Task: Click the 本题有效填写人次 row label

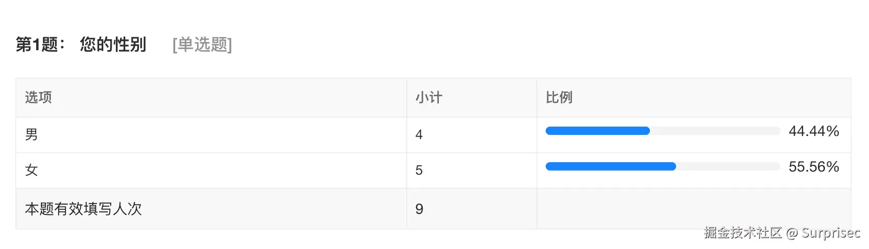Action: pos(83,209)
